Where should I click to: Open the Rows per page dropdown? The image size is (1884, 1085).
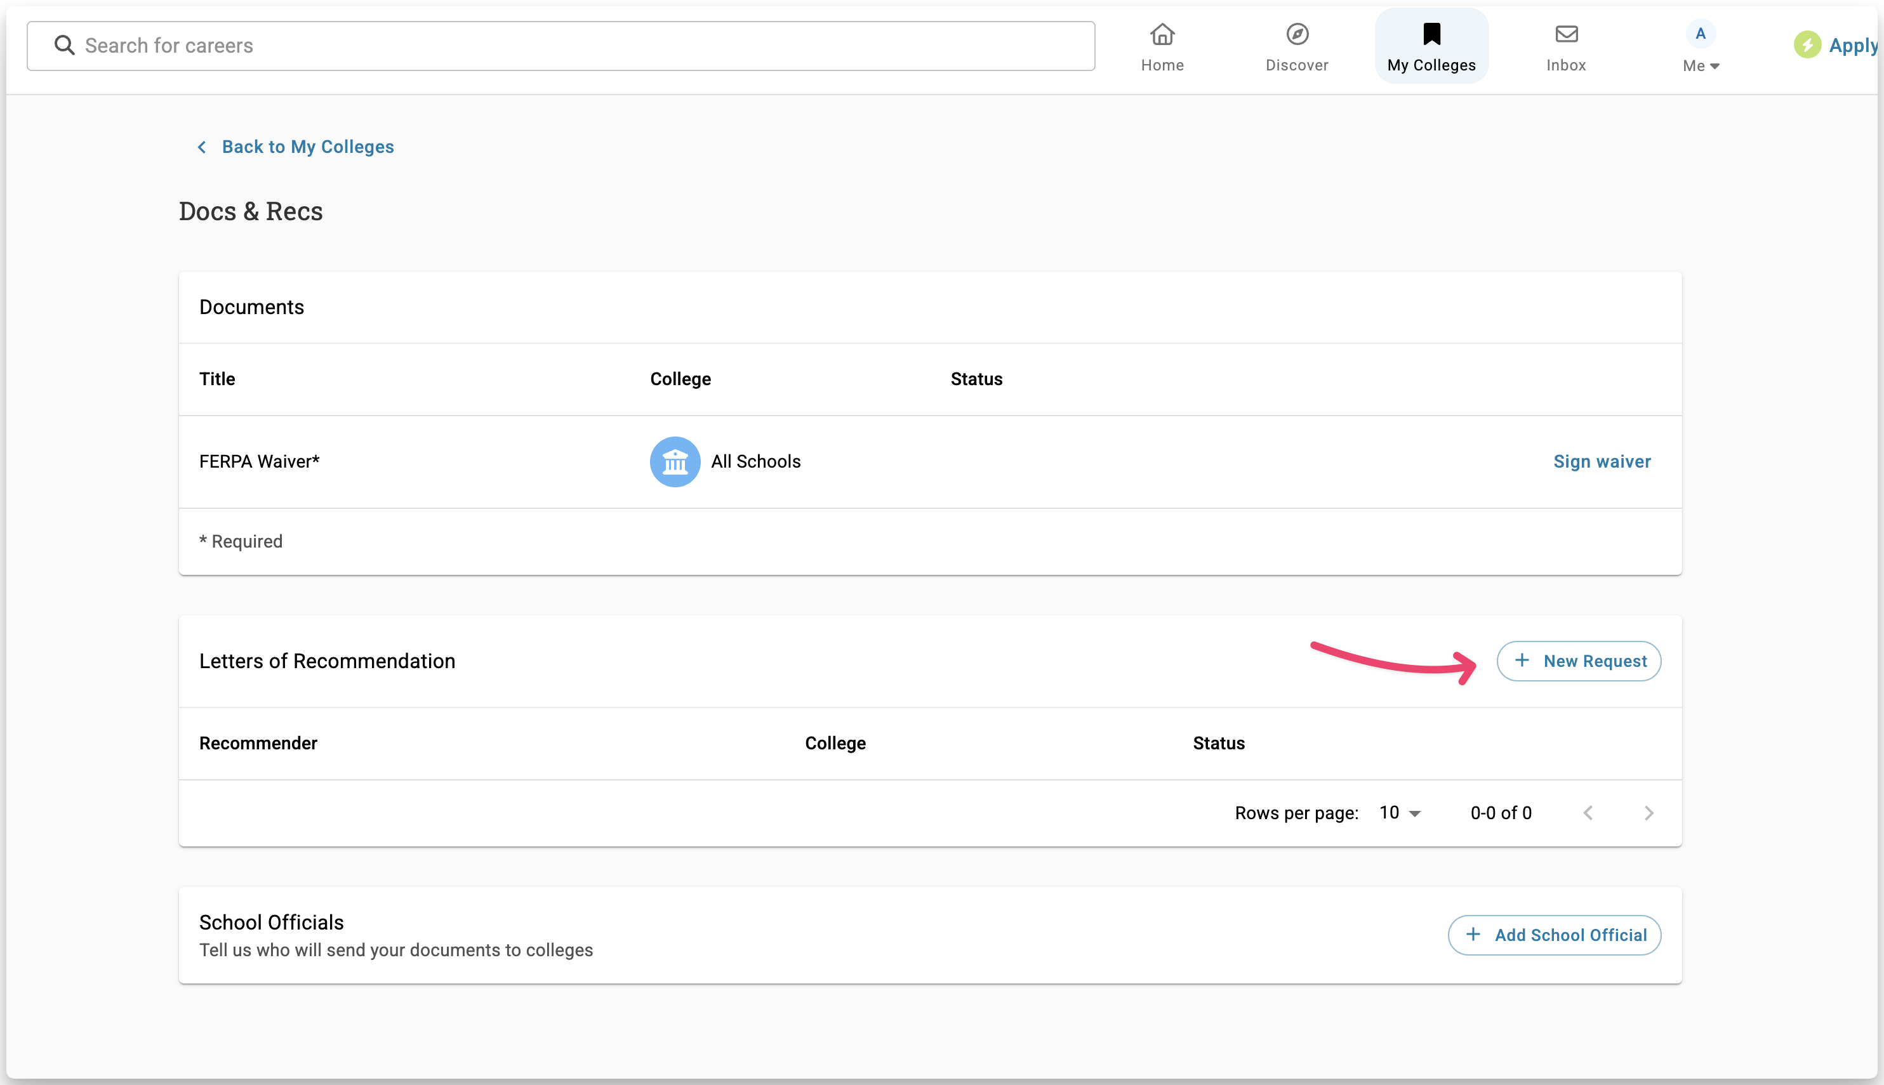coord(1400,813)
